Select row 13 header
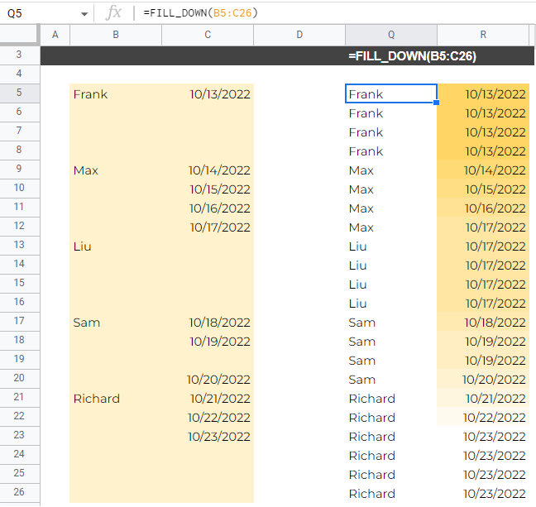 coord(20,245)
